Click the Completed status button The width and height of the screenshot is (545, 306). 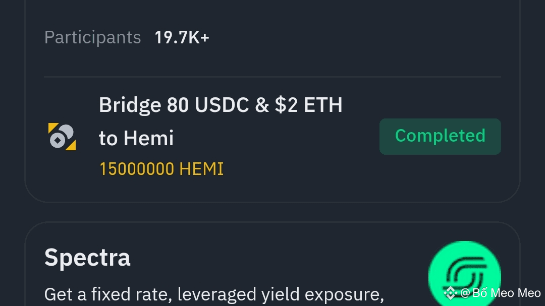[x=440, y=137]
